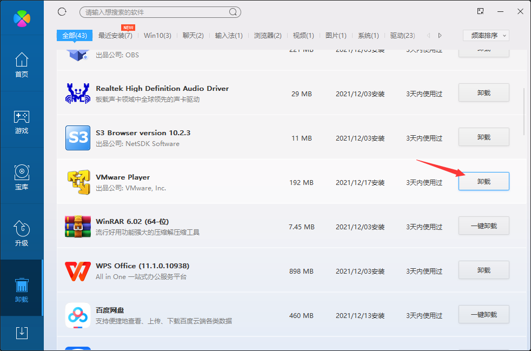Click the 898 MB size value
The image size is (531, 351).
(301, 271)
